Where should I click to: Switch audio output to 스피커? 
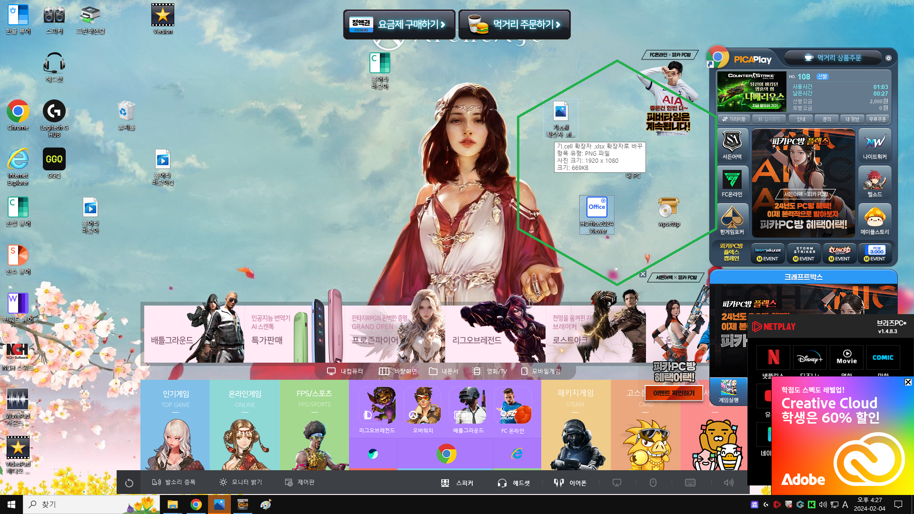click(457, 483)
